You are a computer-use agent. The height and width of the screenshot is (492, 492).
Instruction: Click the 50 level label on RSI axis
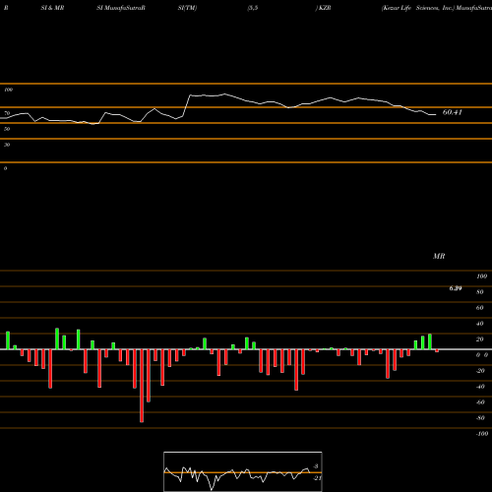(x=7, y=129)
